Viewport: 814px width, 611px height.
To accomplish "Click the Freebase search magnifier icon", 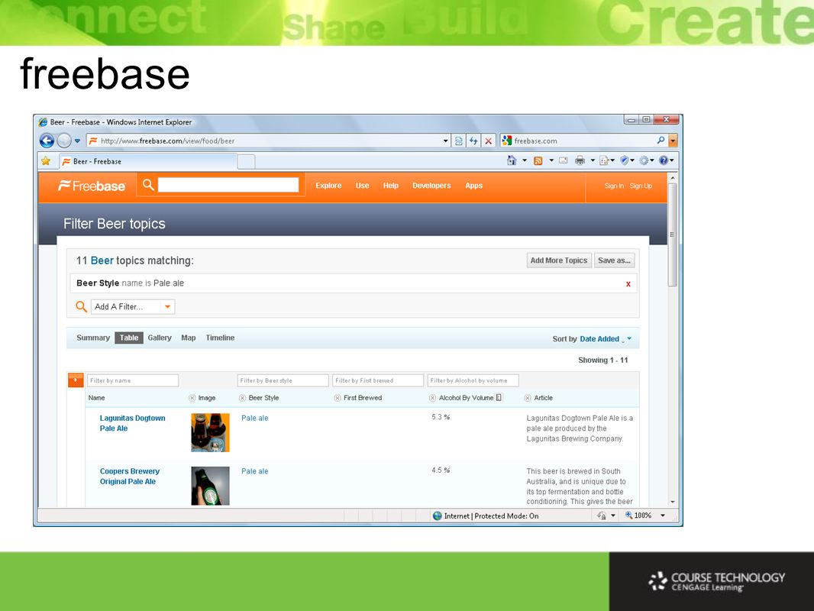I will pyautogui.click(x=148, y=185).
